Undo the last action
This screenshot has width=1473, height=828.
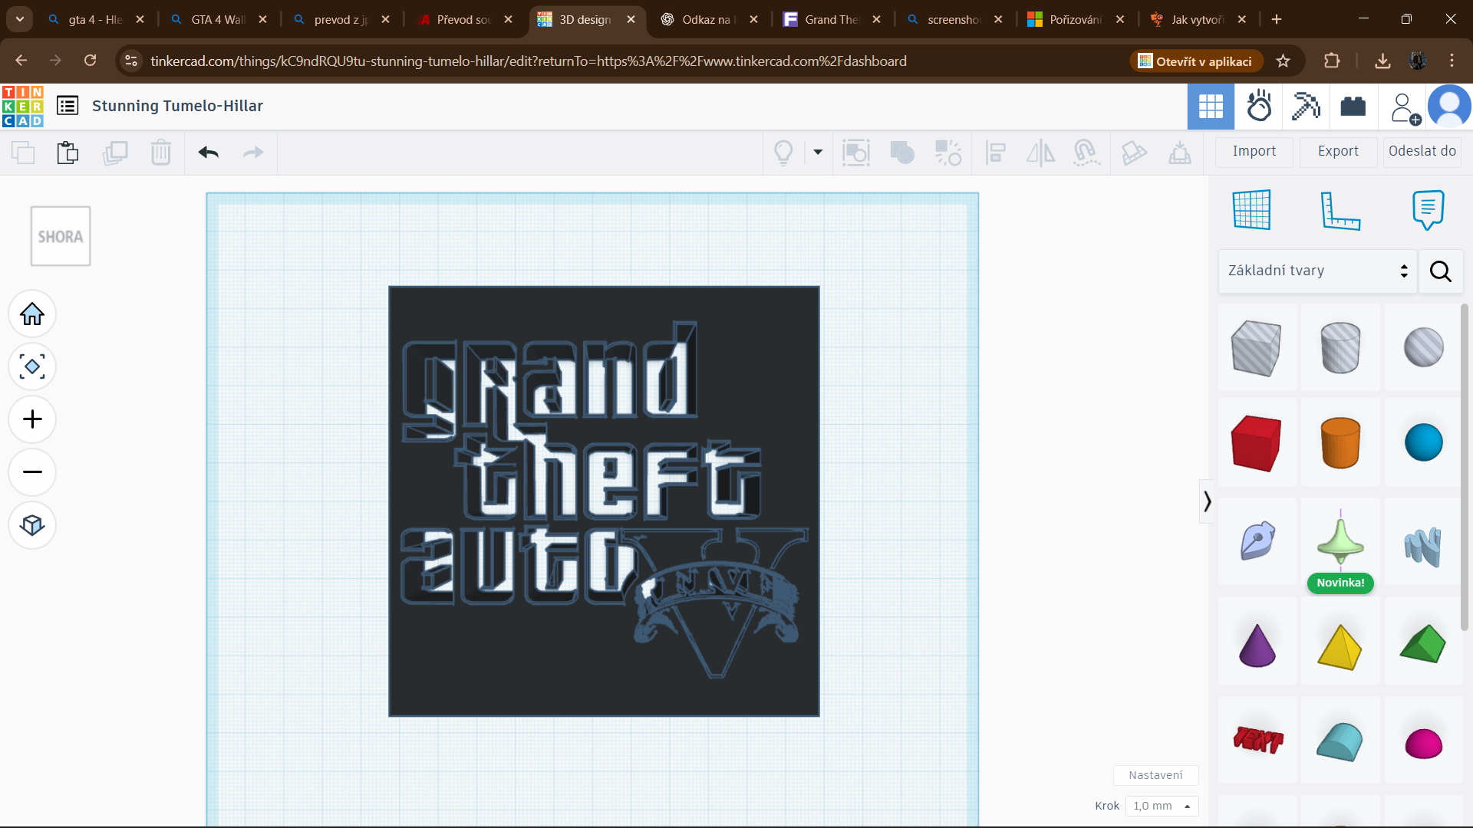tap(208, 153)
